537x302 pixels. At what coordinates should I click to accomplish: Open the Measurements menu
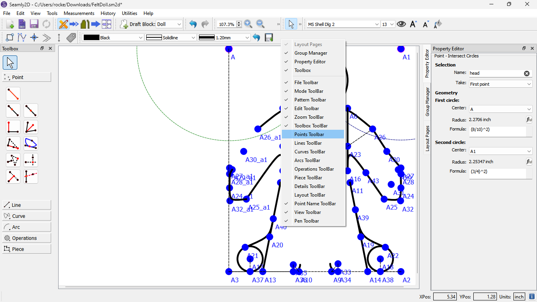click(79, 13)
